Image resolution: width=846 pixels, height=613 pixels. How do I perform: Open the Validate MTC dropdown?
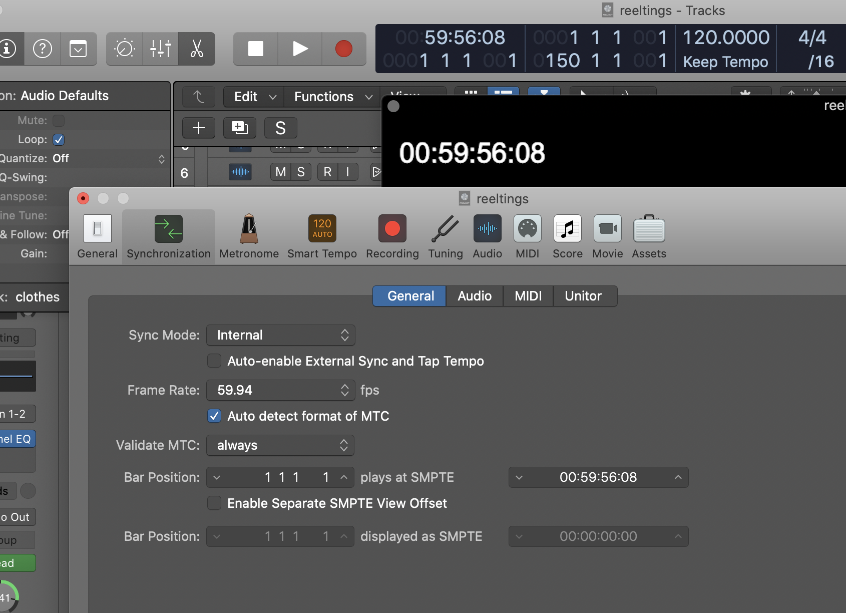coord(280,445)
